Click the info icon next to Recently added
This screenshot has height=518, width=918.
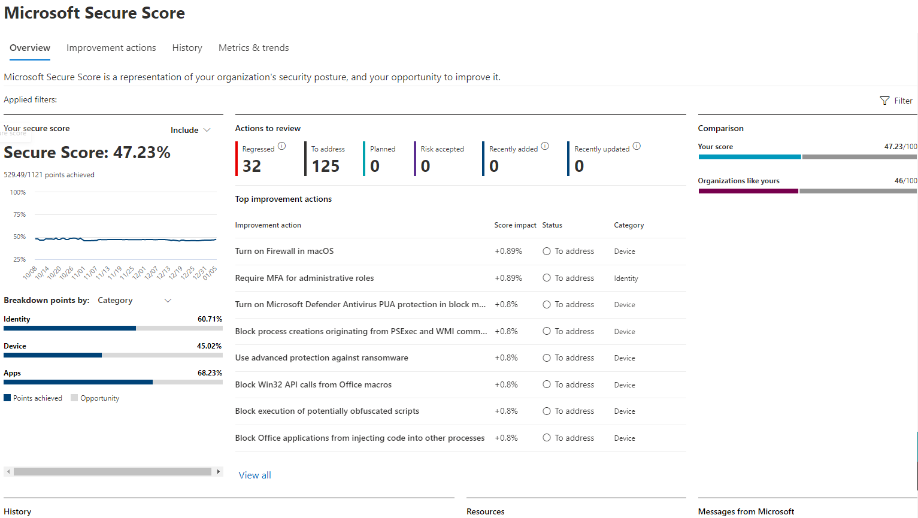click(545, 145)
